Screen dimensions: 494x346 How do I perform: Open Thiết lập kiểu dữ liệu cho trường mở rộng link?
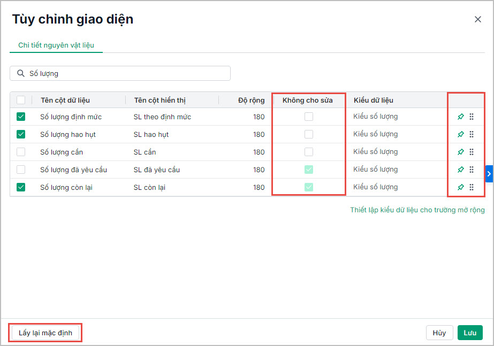pos(417,210)
